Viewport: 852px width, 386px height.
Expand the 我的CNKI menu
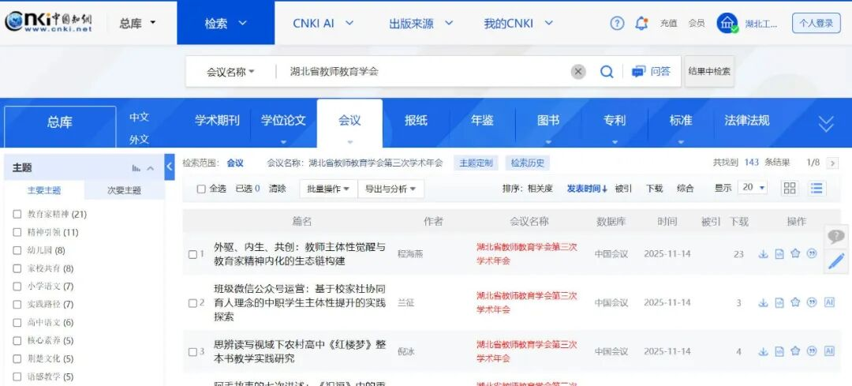pyautogui.click(x=518, y=23)
